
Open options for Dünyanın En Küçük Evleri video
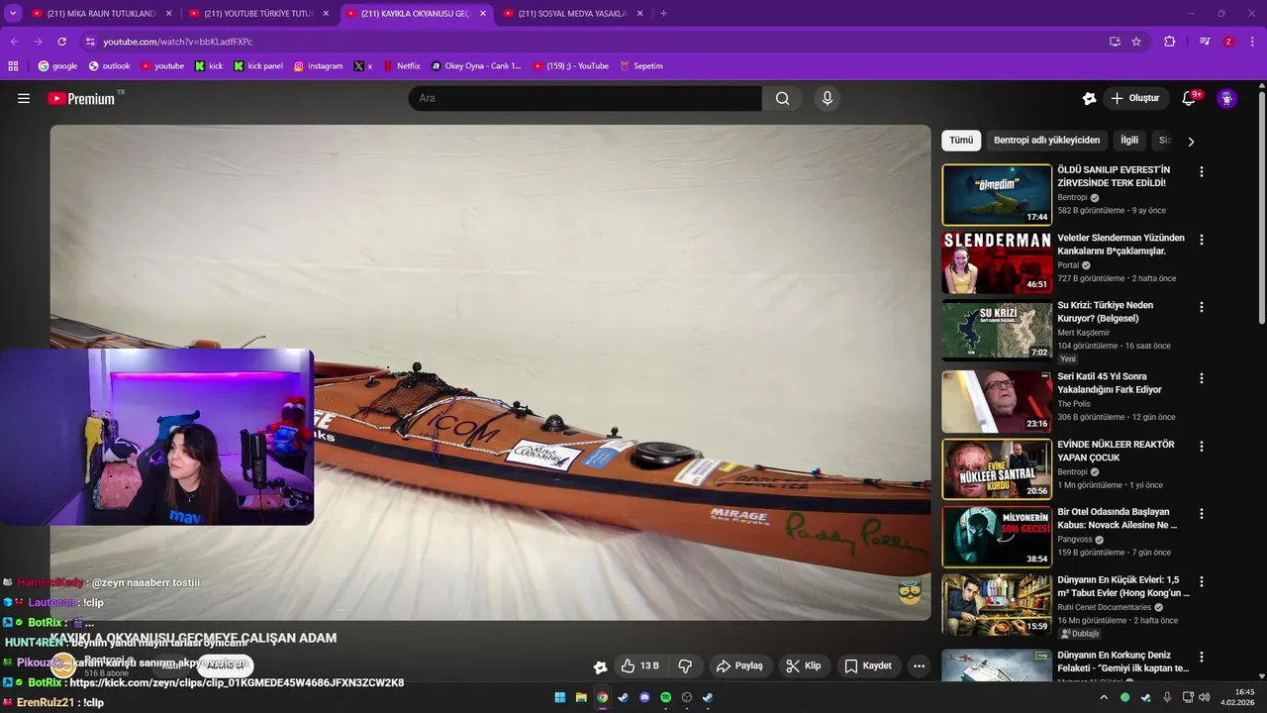click(1202, 581)
